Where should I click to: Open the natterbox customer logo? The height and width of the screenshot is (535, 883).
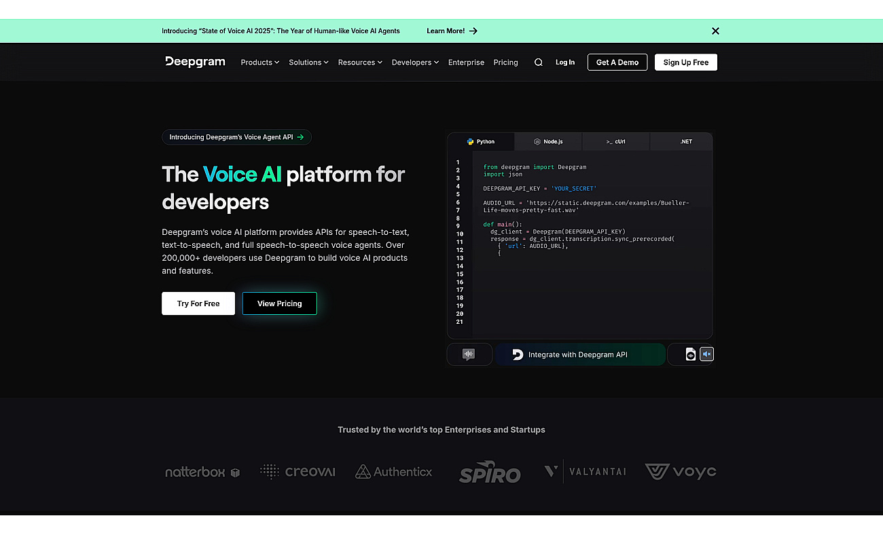(202, 472)
